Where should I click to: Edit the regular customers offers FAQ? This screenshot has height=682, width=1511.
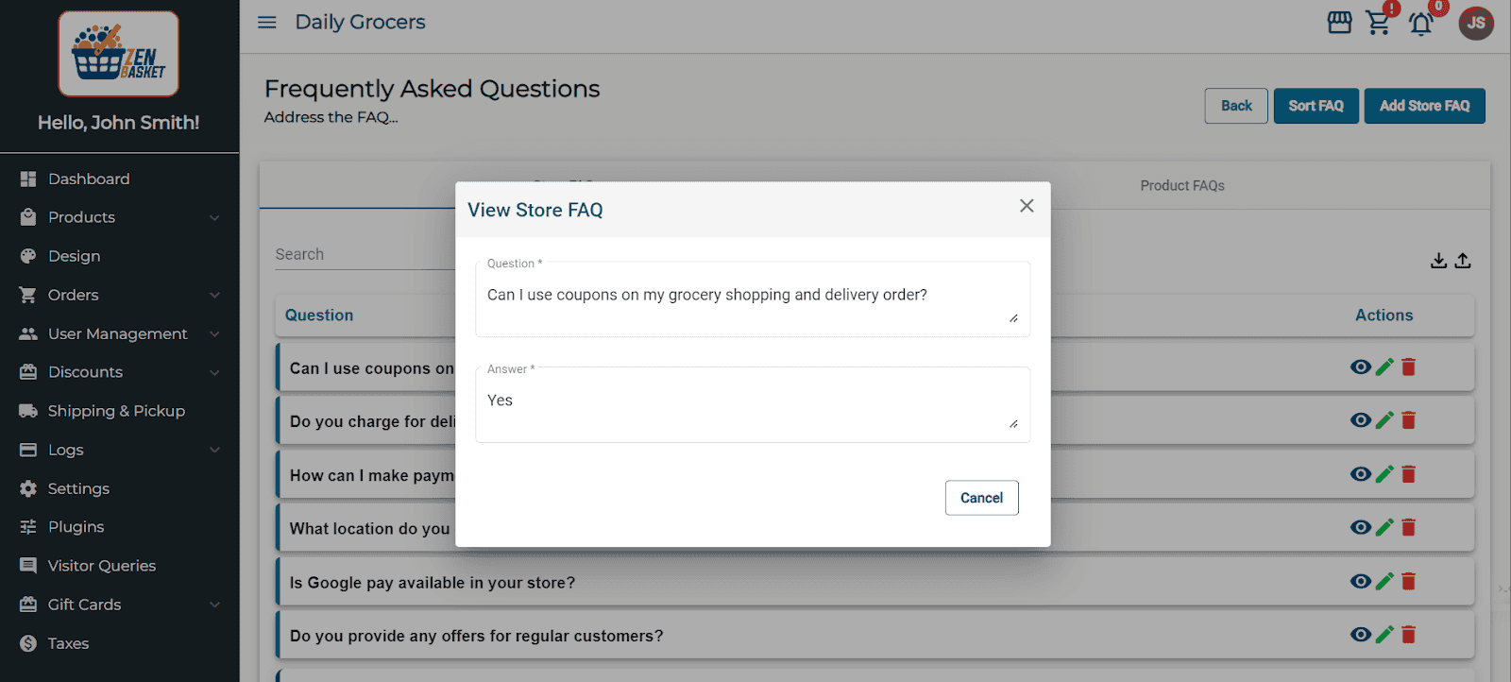(x=1384, y=635)
